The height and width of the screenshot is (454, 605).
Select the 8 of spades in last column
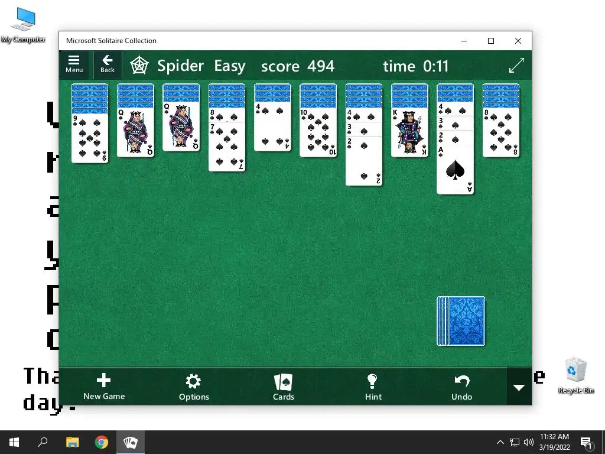pyautogui.click(x=501, y=132)
